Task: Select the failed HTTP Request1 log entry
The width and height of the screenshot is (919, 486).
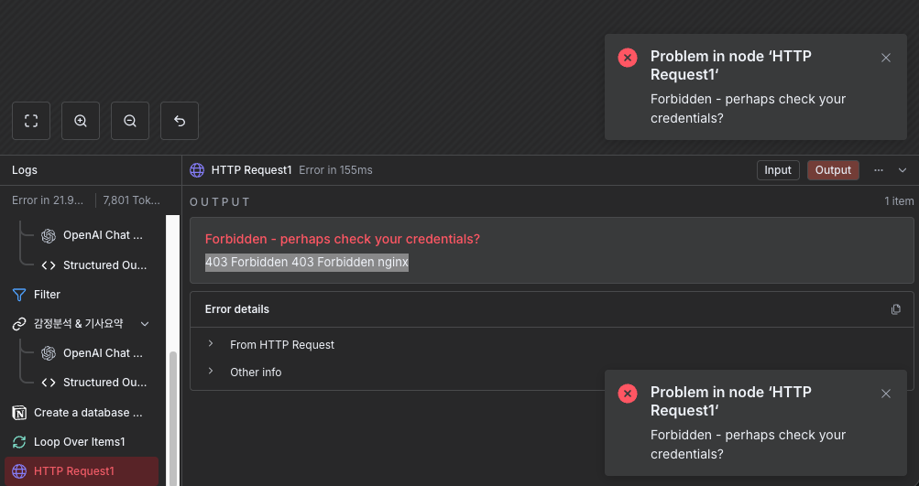Action: [x=73, y=471]
